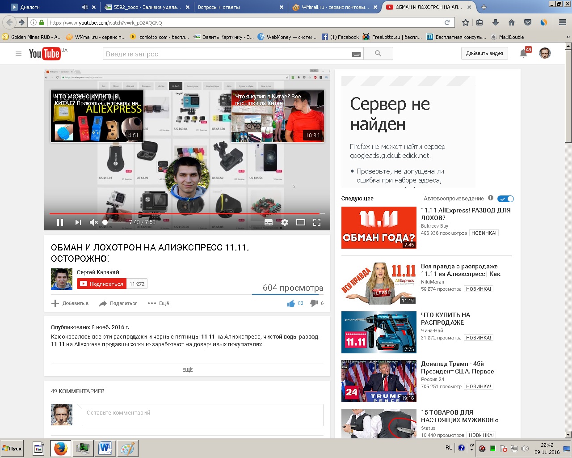Open the account avatar menu
572x458 pixels.
tap(545, 54)
